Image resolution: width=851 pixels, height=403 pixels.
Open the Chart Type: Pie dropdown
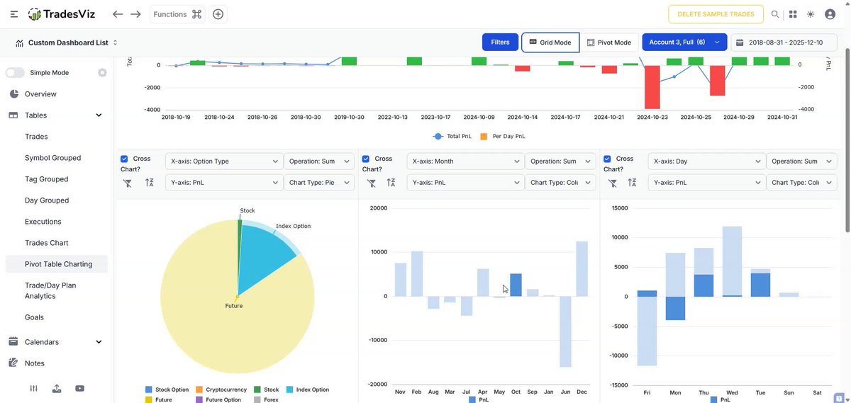pyautogui.click(x=319, y=182)
